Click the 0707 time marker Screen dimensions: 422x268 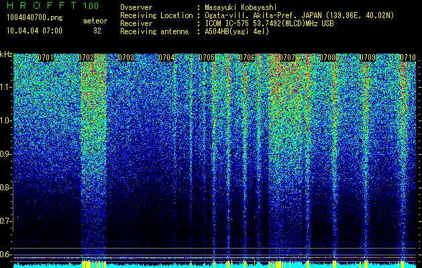[287, 58]
